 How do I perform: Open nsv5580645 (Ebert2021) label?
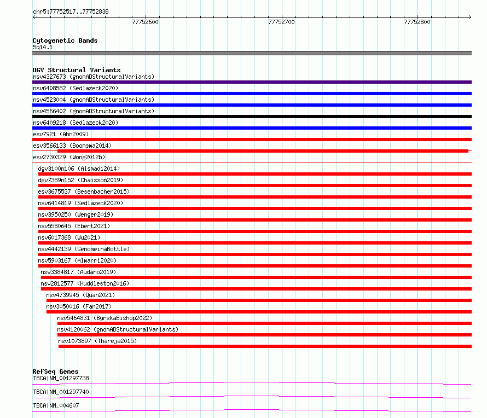[74, 226]
